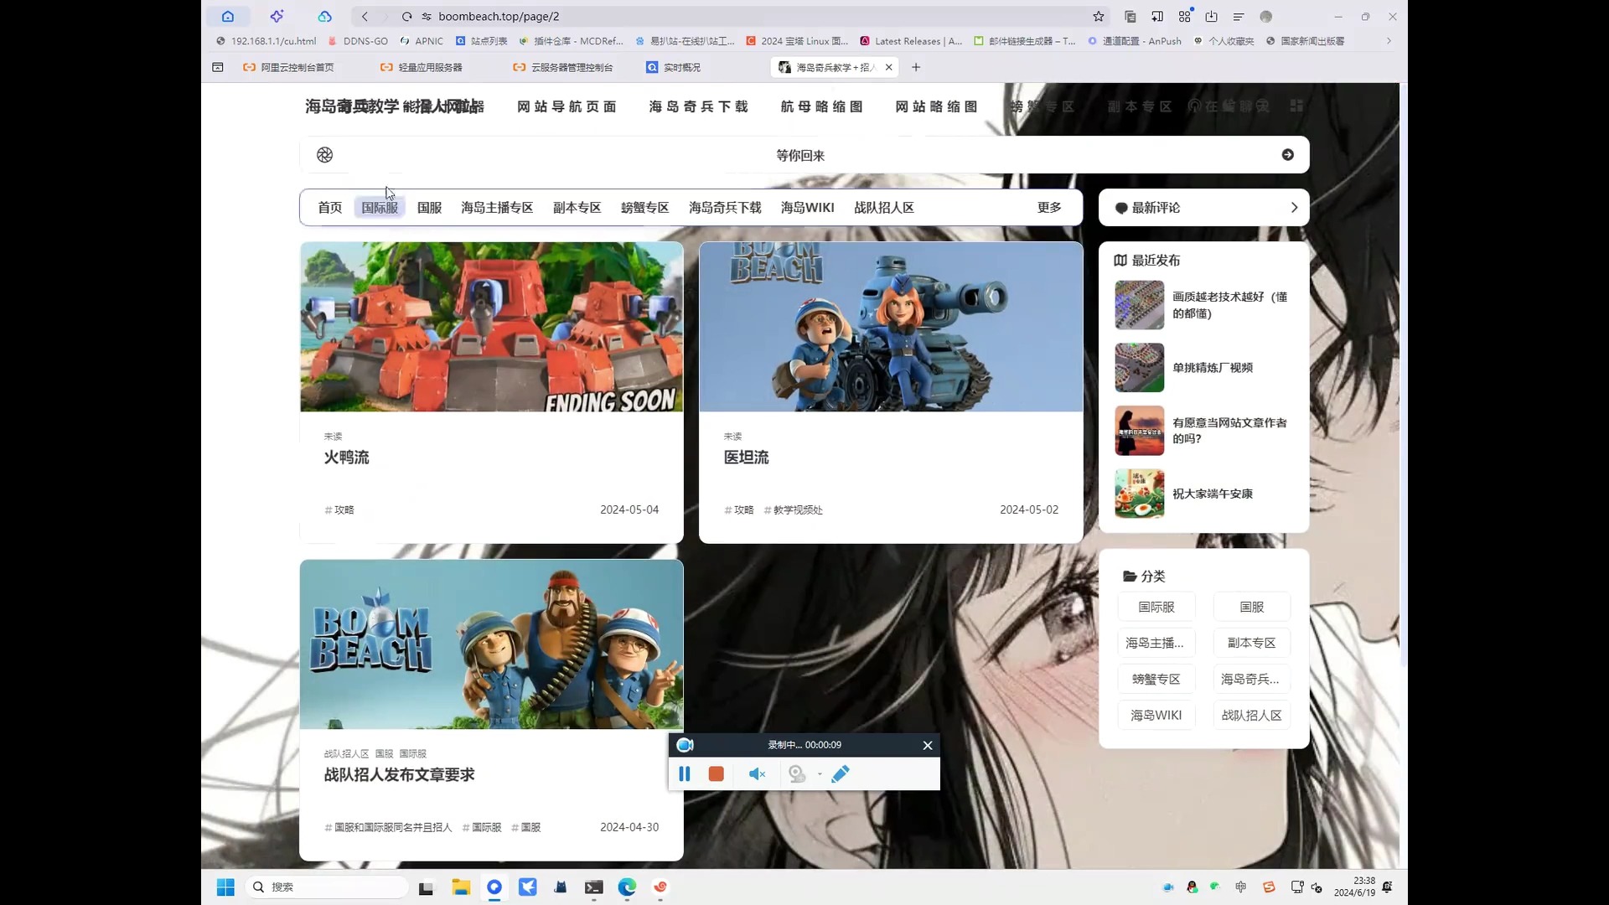Choose the 国服 category button in sidebar
This screenshot has height=905, width=1609.
pos(1252,607)
